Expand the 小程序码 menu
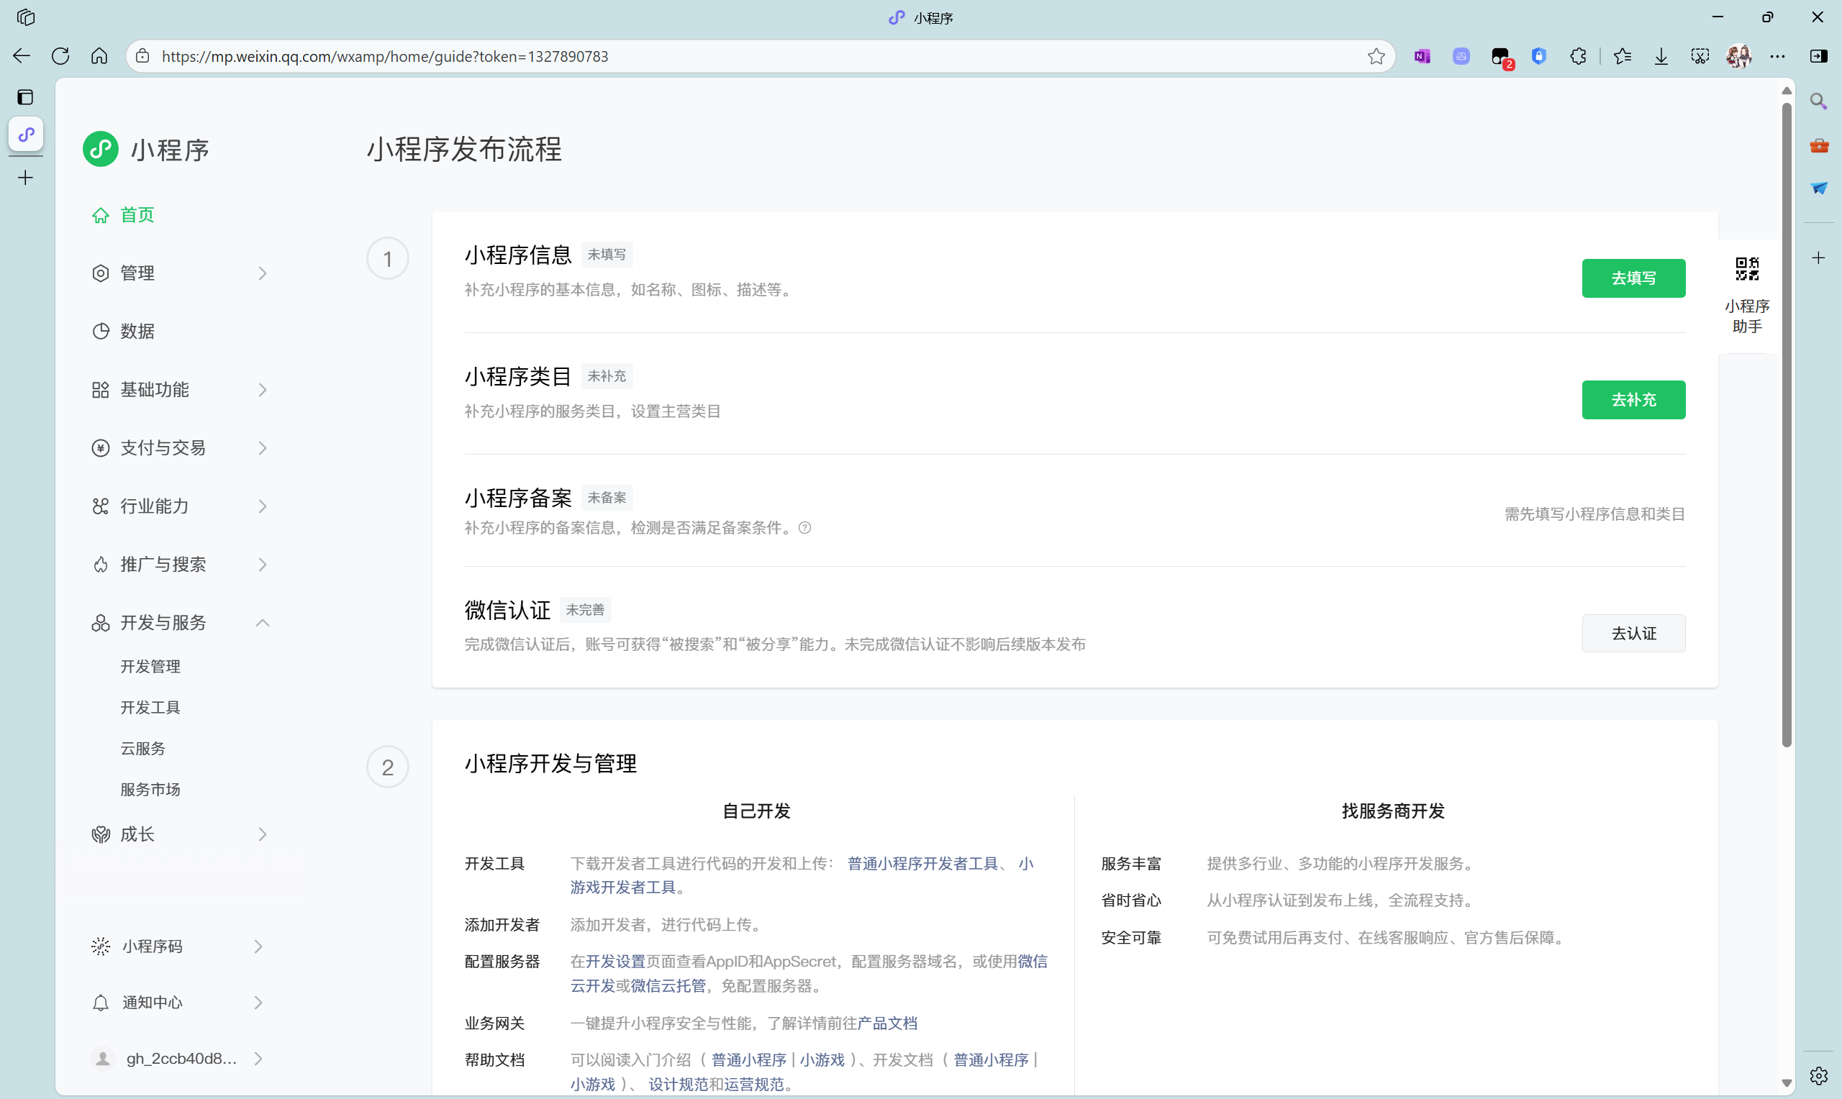 point(178,947)
